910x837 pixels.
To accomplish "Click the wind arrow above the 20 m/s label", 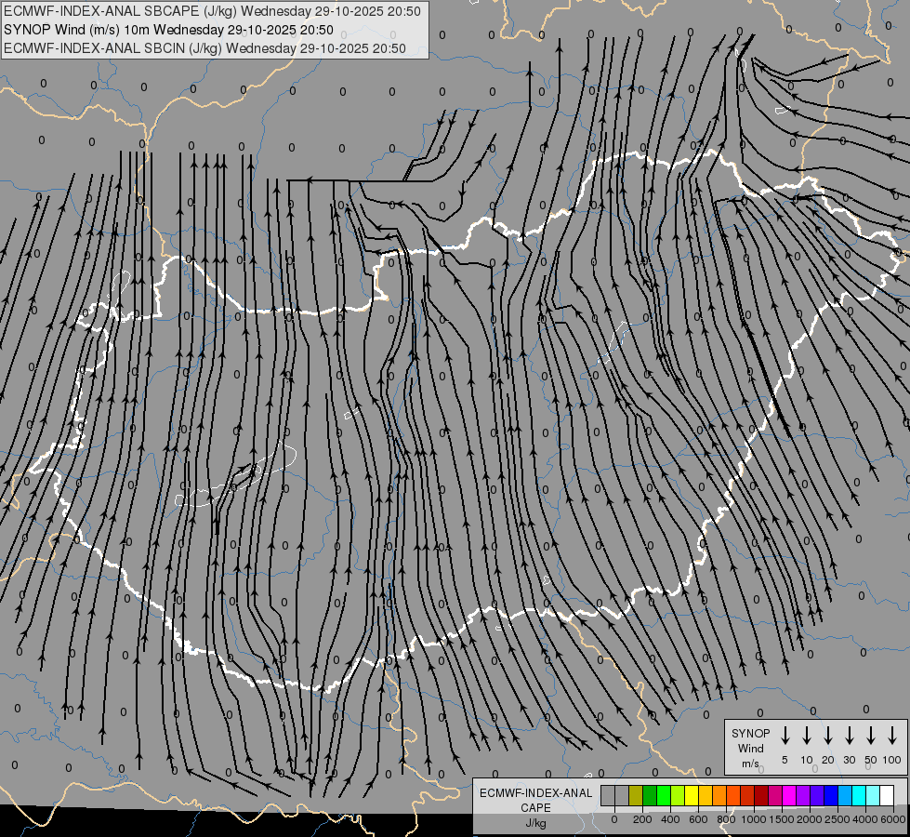I will coord(827,735).
